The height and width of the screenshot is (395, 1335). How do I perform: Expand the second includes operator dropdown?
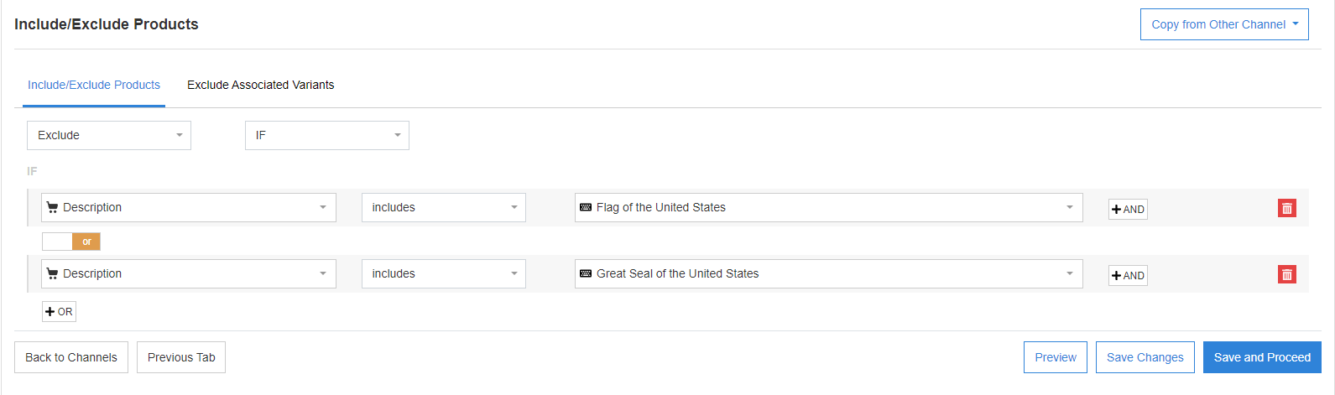pos(443,273)
